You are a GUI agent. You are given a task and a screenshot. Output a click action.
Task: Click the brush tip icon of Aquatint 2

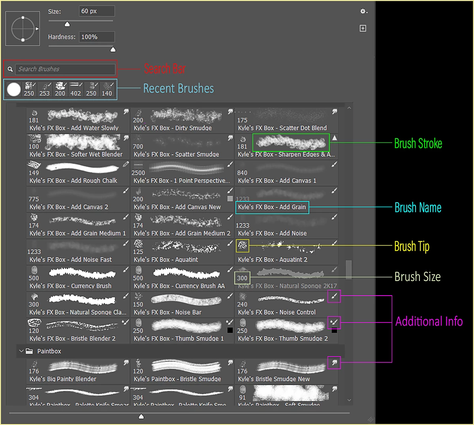[x=243, y=246]
